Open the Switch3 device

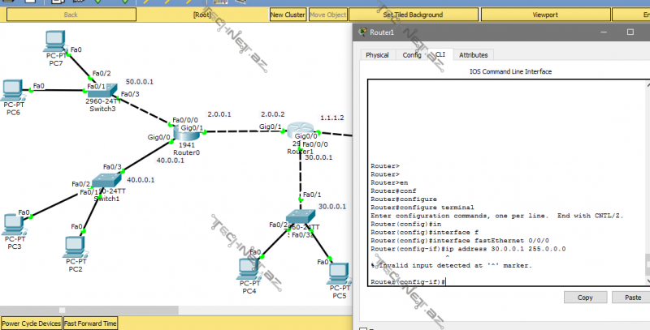tap(102, 90)
